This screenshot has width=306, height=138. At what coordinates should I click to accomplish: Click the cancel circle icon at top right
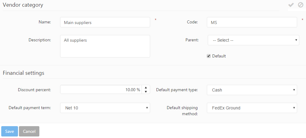click(301, 5)
